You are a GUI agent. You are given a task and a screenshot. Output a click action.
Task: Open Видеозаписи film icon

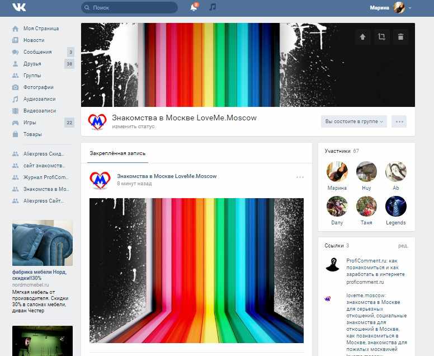tap(16, 111)
